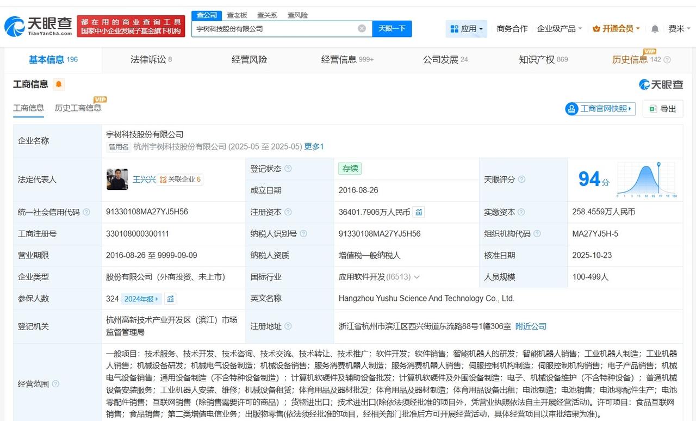Open the chart icon beside 36401.7906万人民币
Screen dimensions: 696x421
point(419,212)
